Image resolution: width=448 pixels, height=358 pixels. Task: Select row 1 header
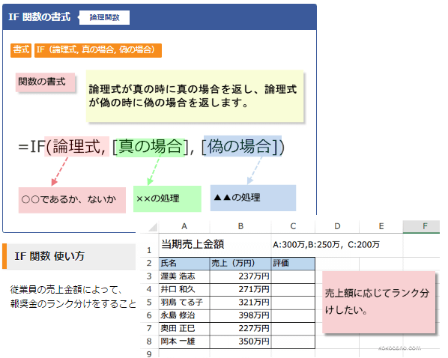point(149,245)
